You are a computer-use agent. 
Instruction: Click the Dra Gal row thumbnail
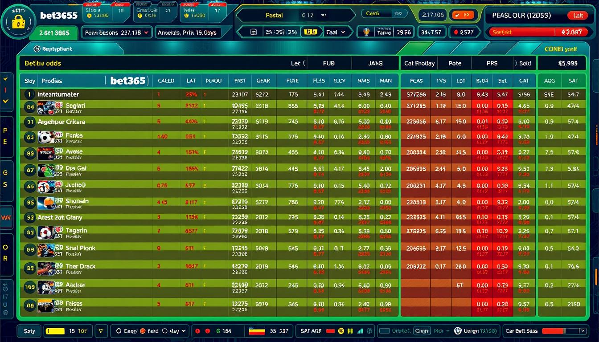point(46,171)
